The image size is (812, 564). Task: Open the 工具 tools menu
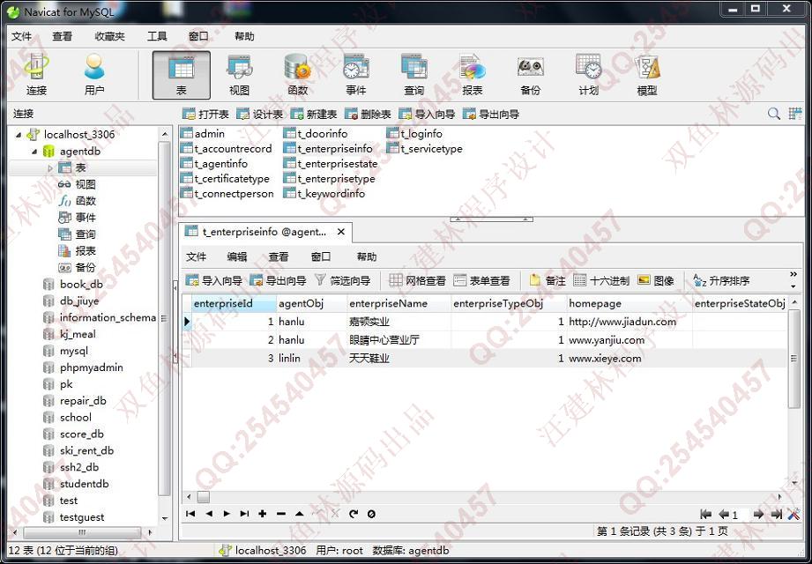(x=157, y=36)
